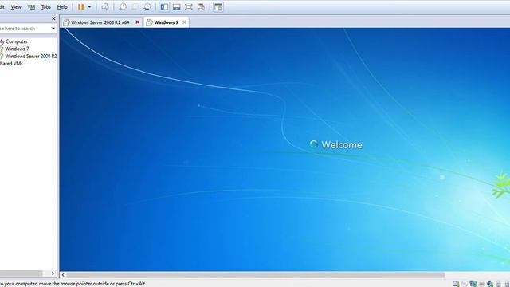This screenshot has width=510, height=287.
Task: Pause the virtual machine with the orange pause icon
Action: pyautogui.click(x=81, y=7)
